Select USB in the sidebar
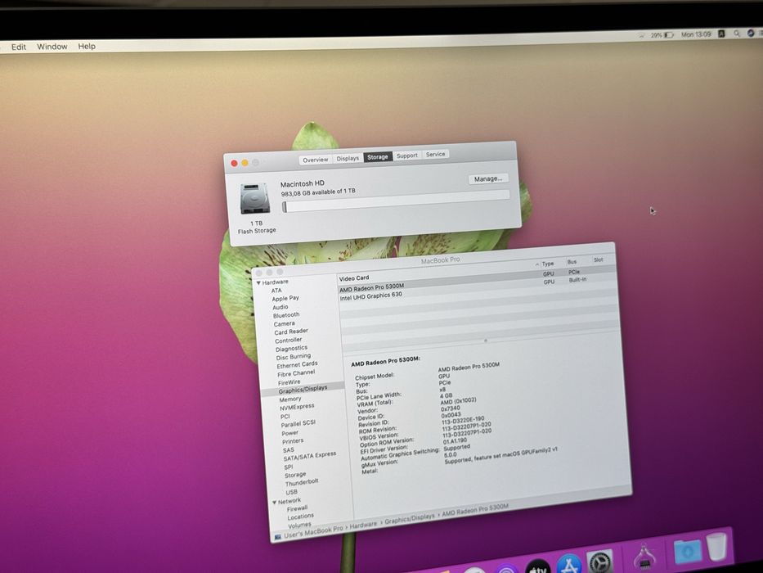763x573 pixels. coord(291,492)
